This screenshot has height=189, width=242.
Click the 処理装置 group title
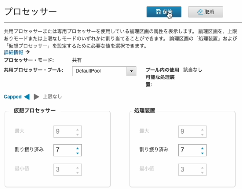145,110
